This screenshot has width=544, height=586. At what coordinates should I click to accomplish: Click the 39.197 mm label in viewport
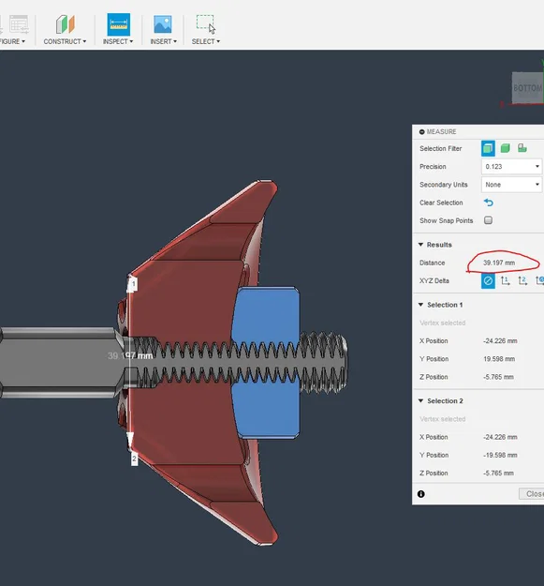click(x=130, y=355)
